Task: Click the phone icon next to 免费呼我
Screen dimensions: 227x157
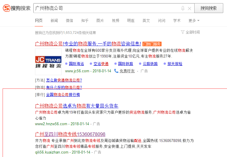Action: tap(116, 71)
